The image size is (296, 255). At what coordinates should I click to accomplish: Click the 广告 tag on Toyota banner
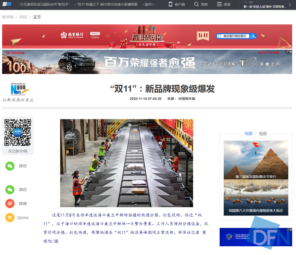(x=289, y=52)
